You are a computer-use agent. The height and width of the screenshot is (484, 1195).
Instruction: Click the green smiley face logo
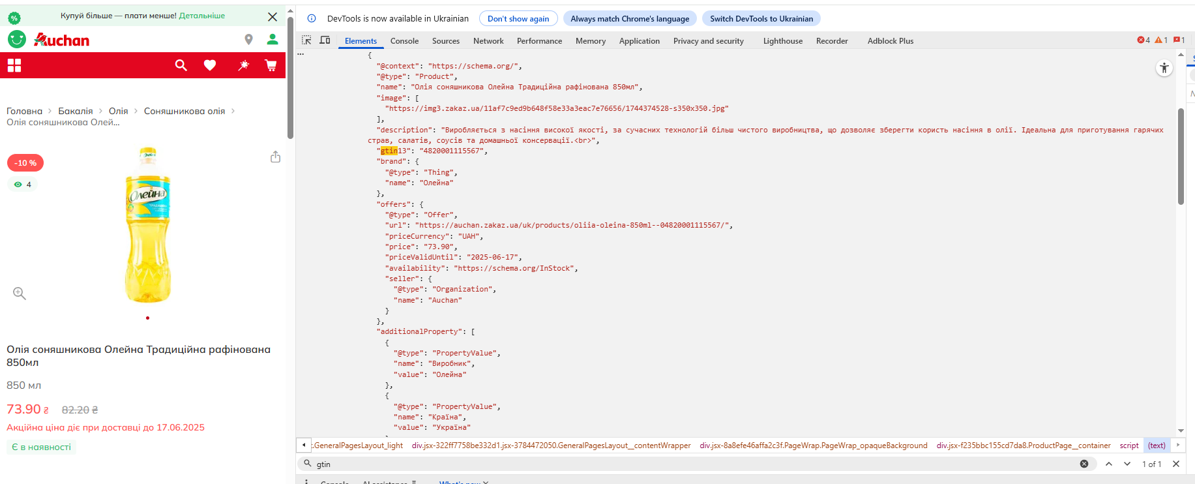tap(17, 39)
